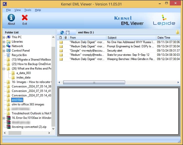Sort emails by the From column header
The width and height of the screenshot is (183, 145).
[x=88, y=38]
